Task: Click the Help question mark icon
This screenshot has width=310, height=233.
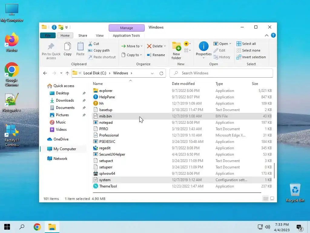Action: 273,35
